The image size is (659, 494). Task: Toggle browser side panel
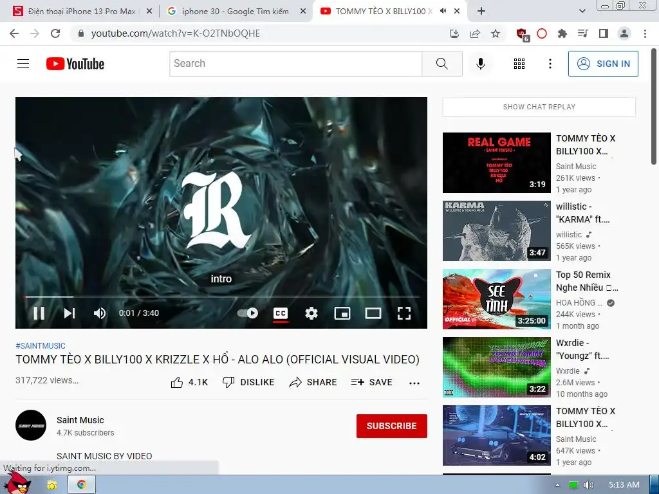pos(604,33)
